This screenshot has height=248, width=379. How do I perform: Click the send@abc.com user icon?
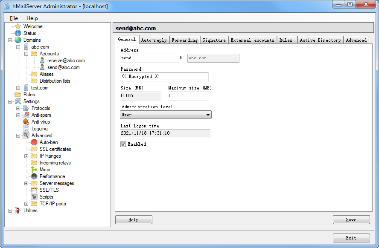coord(42,67)
